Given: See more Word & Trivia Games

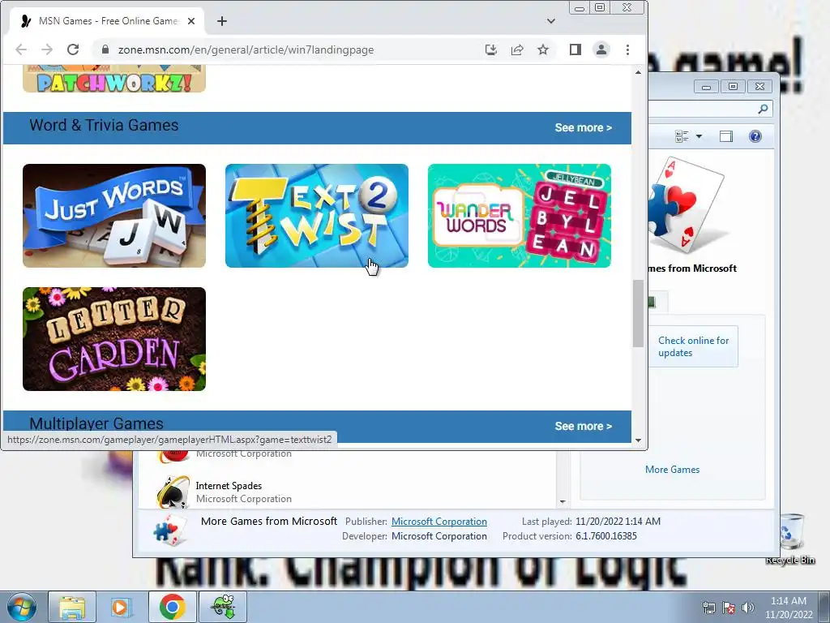Looking at the screenshot, I should (x=584, y=127).
